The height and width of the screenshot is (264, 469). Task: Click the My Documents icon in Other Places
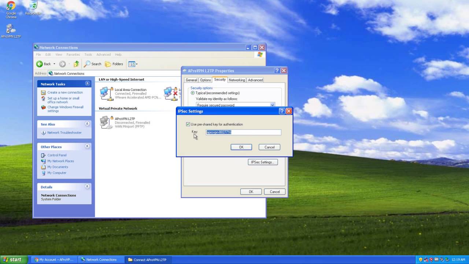click(43, 167)
